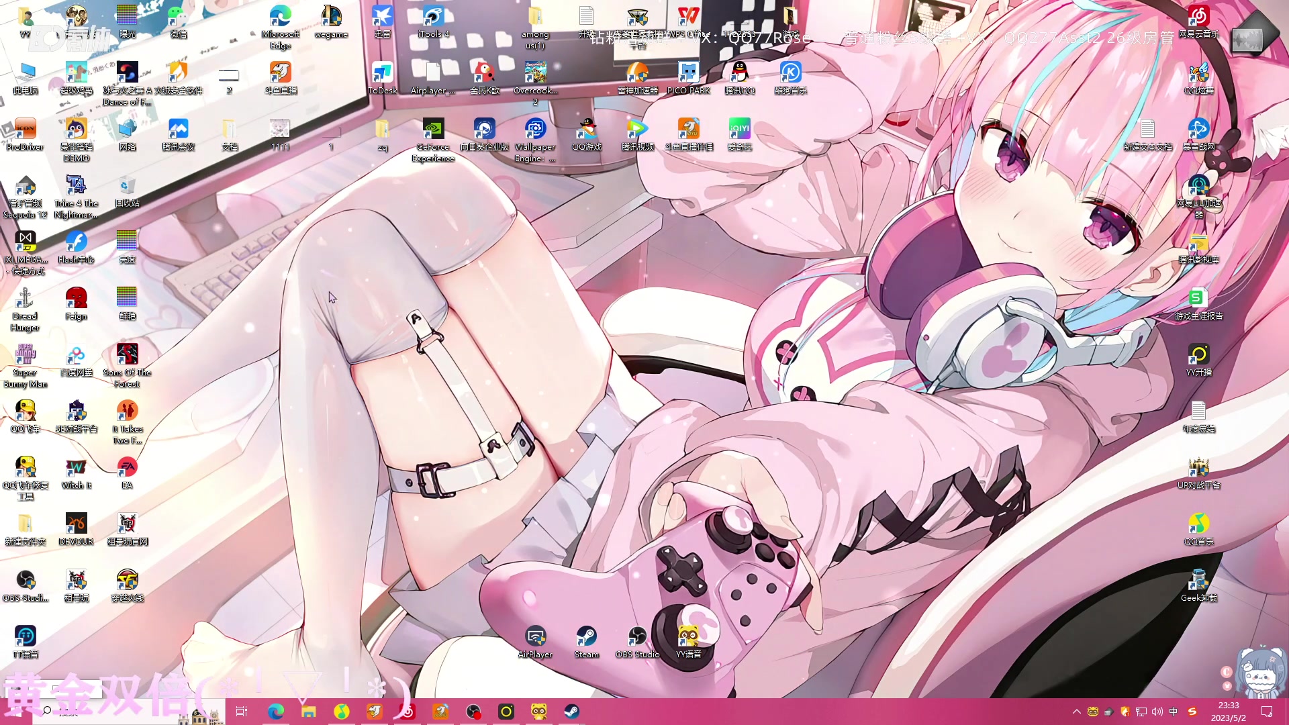Open the 游戏生涯报告 document icon
Screen dimensions: 1289x725
tap(1198, 303)
